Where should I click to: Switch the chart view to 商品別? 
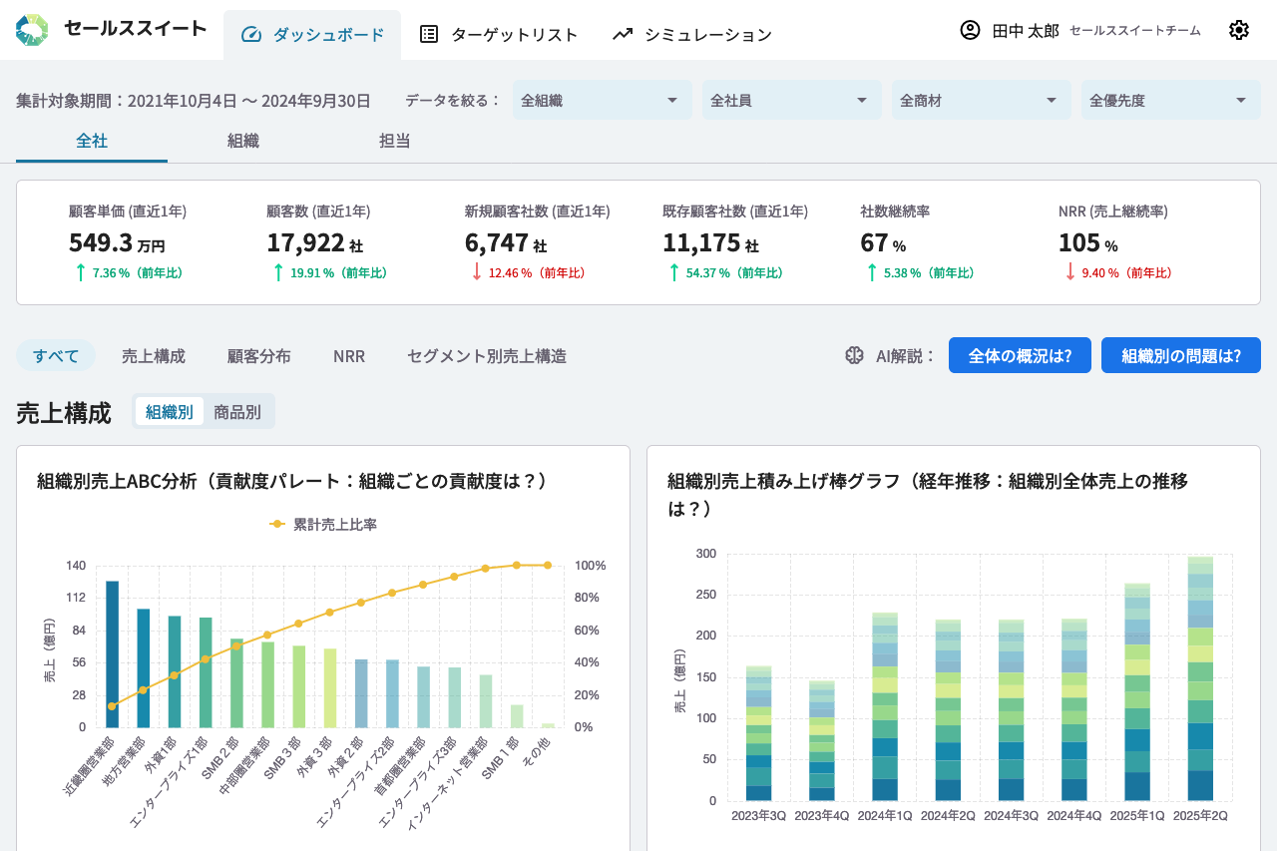click(x=237, y=412)
